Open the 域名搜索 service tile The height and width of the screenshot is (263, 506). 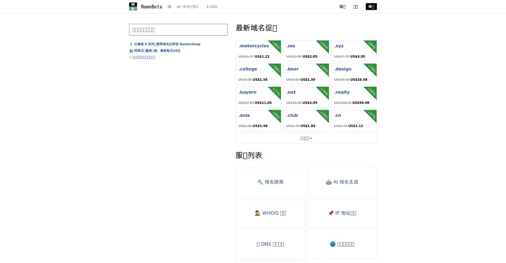tap(270, 182)
